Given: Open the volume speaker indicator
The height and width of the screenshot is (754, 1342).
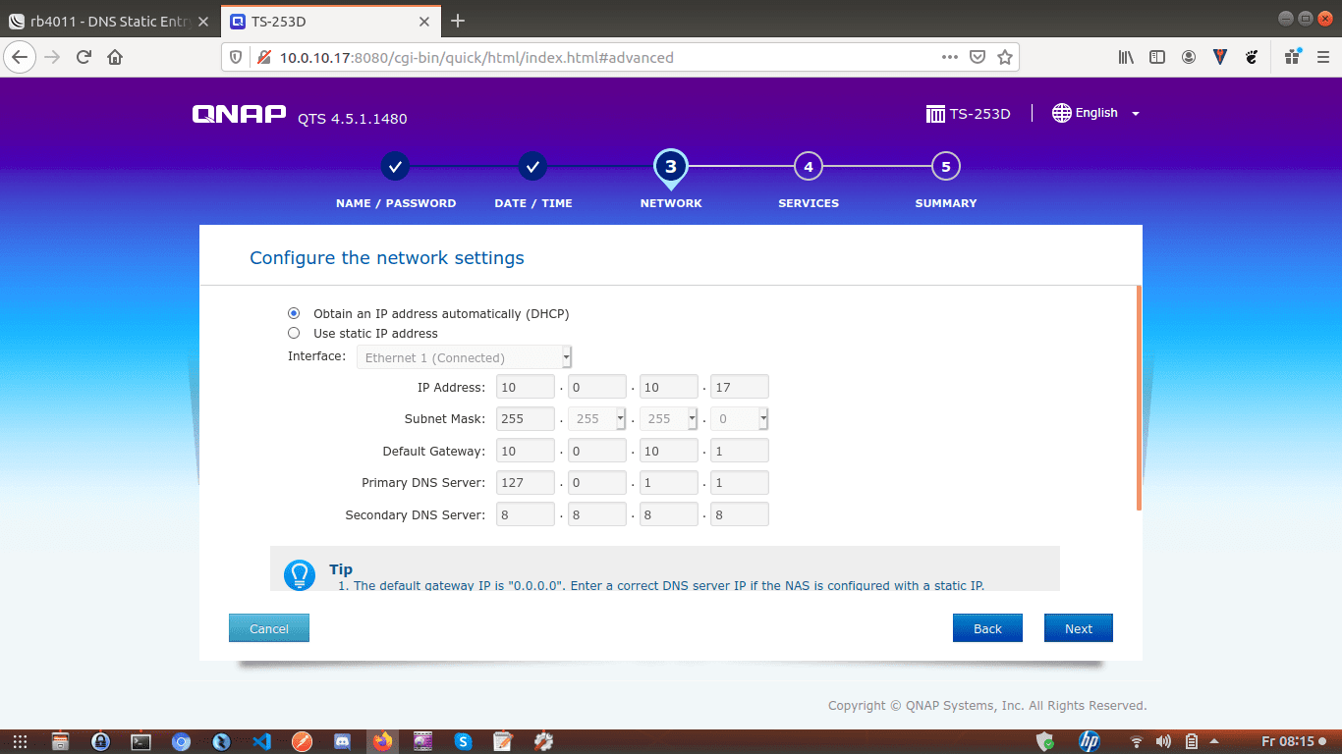Looking at the screenshot, I should [x=1163, y=741].
